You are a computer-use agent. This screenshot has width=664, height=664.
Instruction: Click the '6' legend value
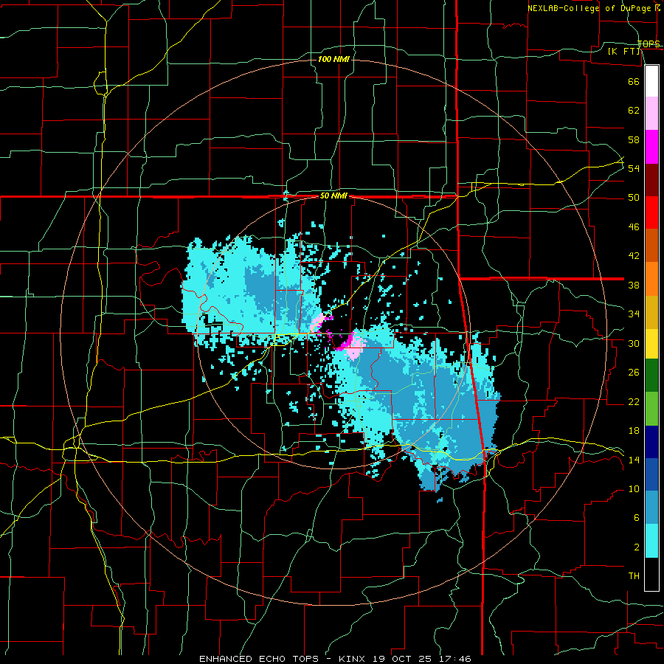(x=637, y=518)
